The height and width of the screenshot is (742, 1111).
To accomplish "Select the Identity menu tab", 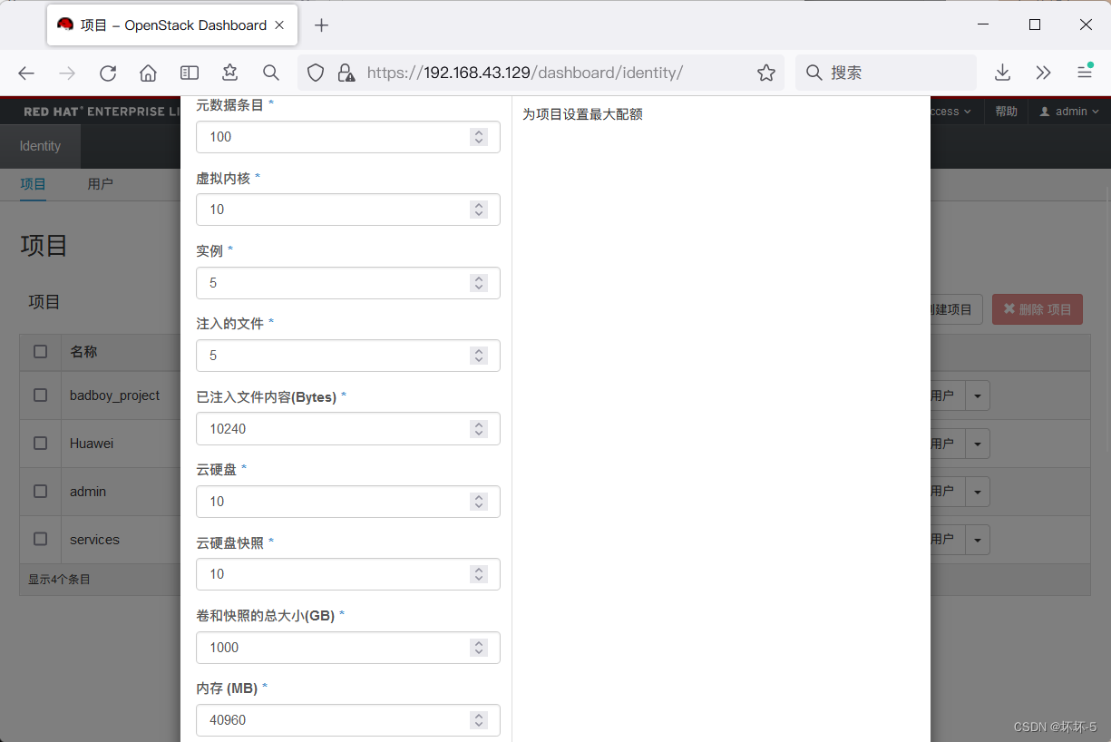I will pyautogui.click(x=40, y=146).
